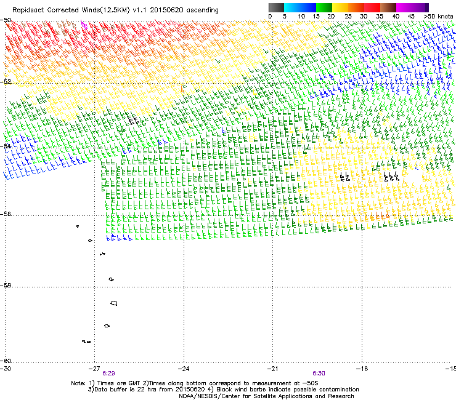Click the -50 latitude axis label
456x400 pixels.
(x=6, y=20)
